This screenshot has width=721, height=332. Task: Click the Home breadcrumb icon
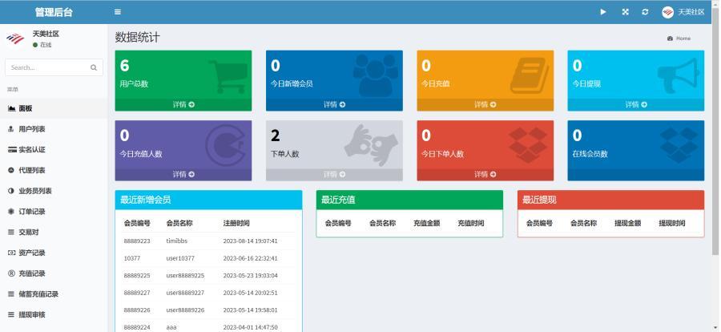(670, 38)
